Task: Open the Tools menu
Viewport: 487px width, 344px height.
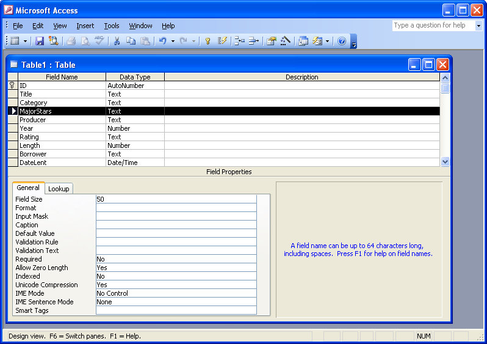Action: click(112, 26)
